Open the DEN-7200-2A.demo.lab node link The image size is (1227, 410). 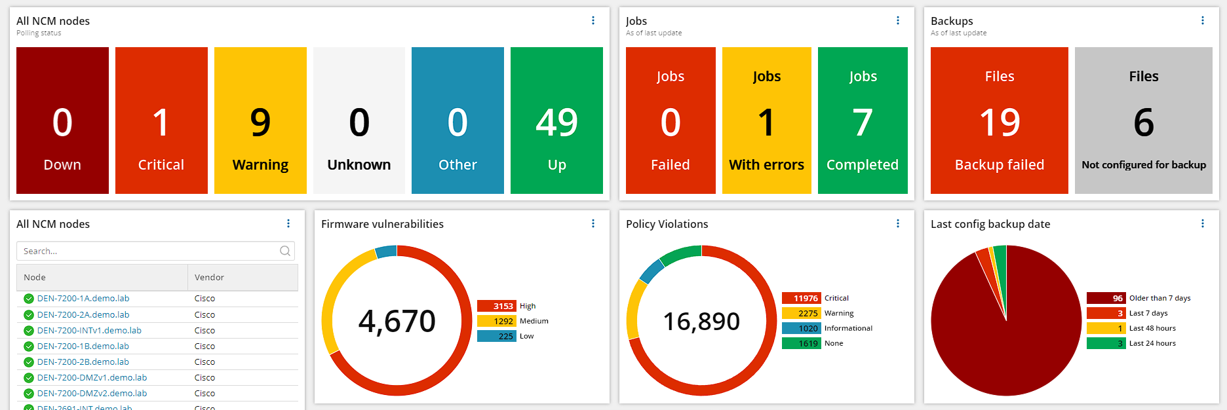[x=83, y=314]
